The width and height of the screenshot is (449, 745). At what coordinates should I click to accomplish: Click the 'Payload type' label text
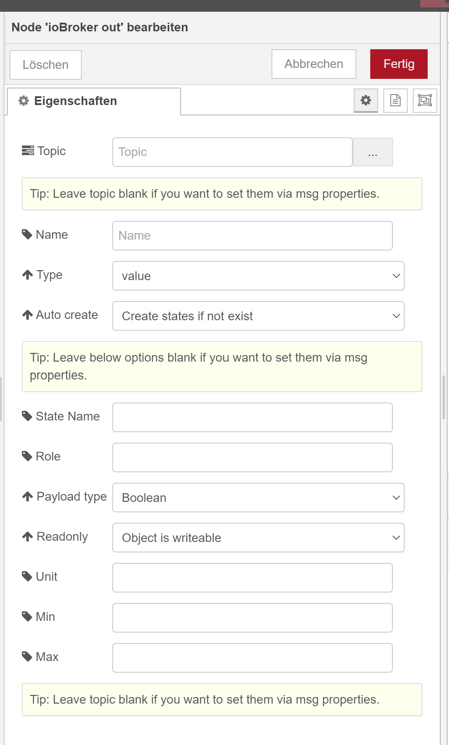[72, 497]
